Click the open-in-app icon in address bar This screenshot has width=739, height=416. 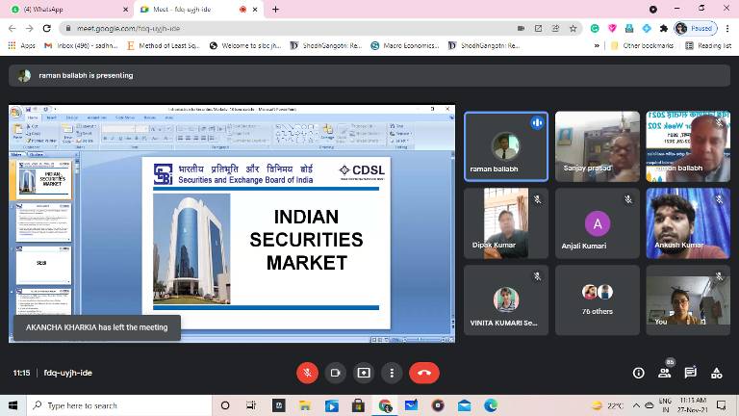538,28
